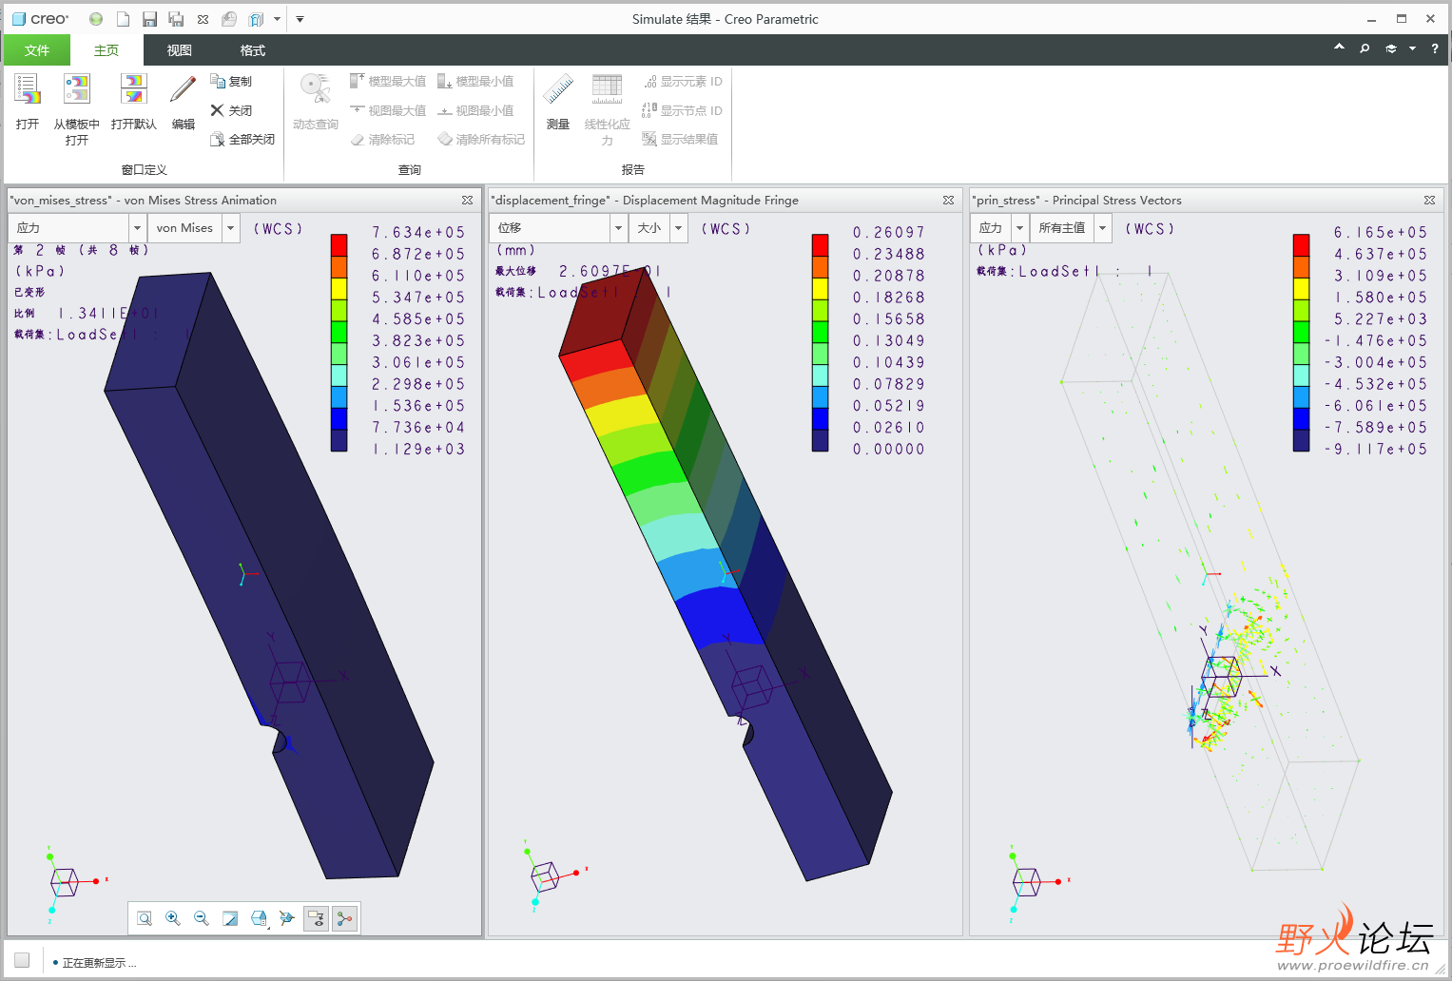Viewport: 1452px width, 981px height.
Task: Click legend value 0.26097 in displacement pane
Action: pos(889,233)
